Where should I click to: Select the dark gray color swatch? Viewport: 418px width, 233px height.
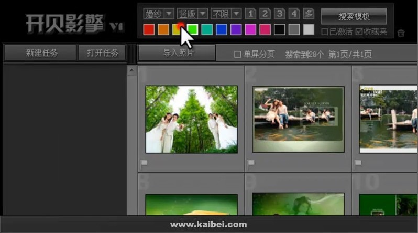pos(294,29)
